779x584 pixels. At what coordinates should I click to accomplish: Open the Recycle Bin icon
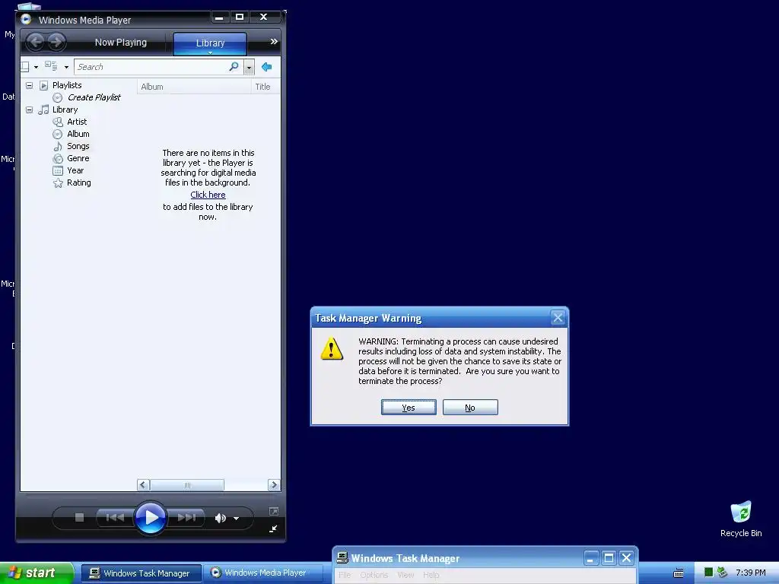tap(741, 519)
